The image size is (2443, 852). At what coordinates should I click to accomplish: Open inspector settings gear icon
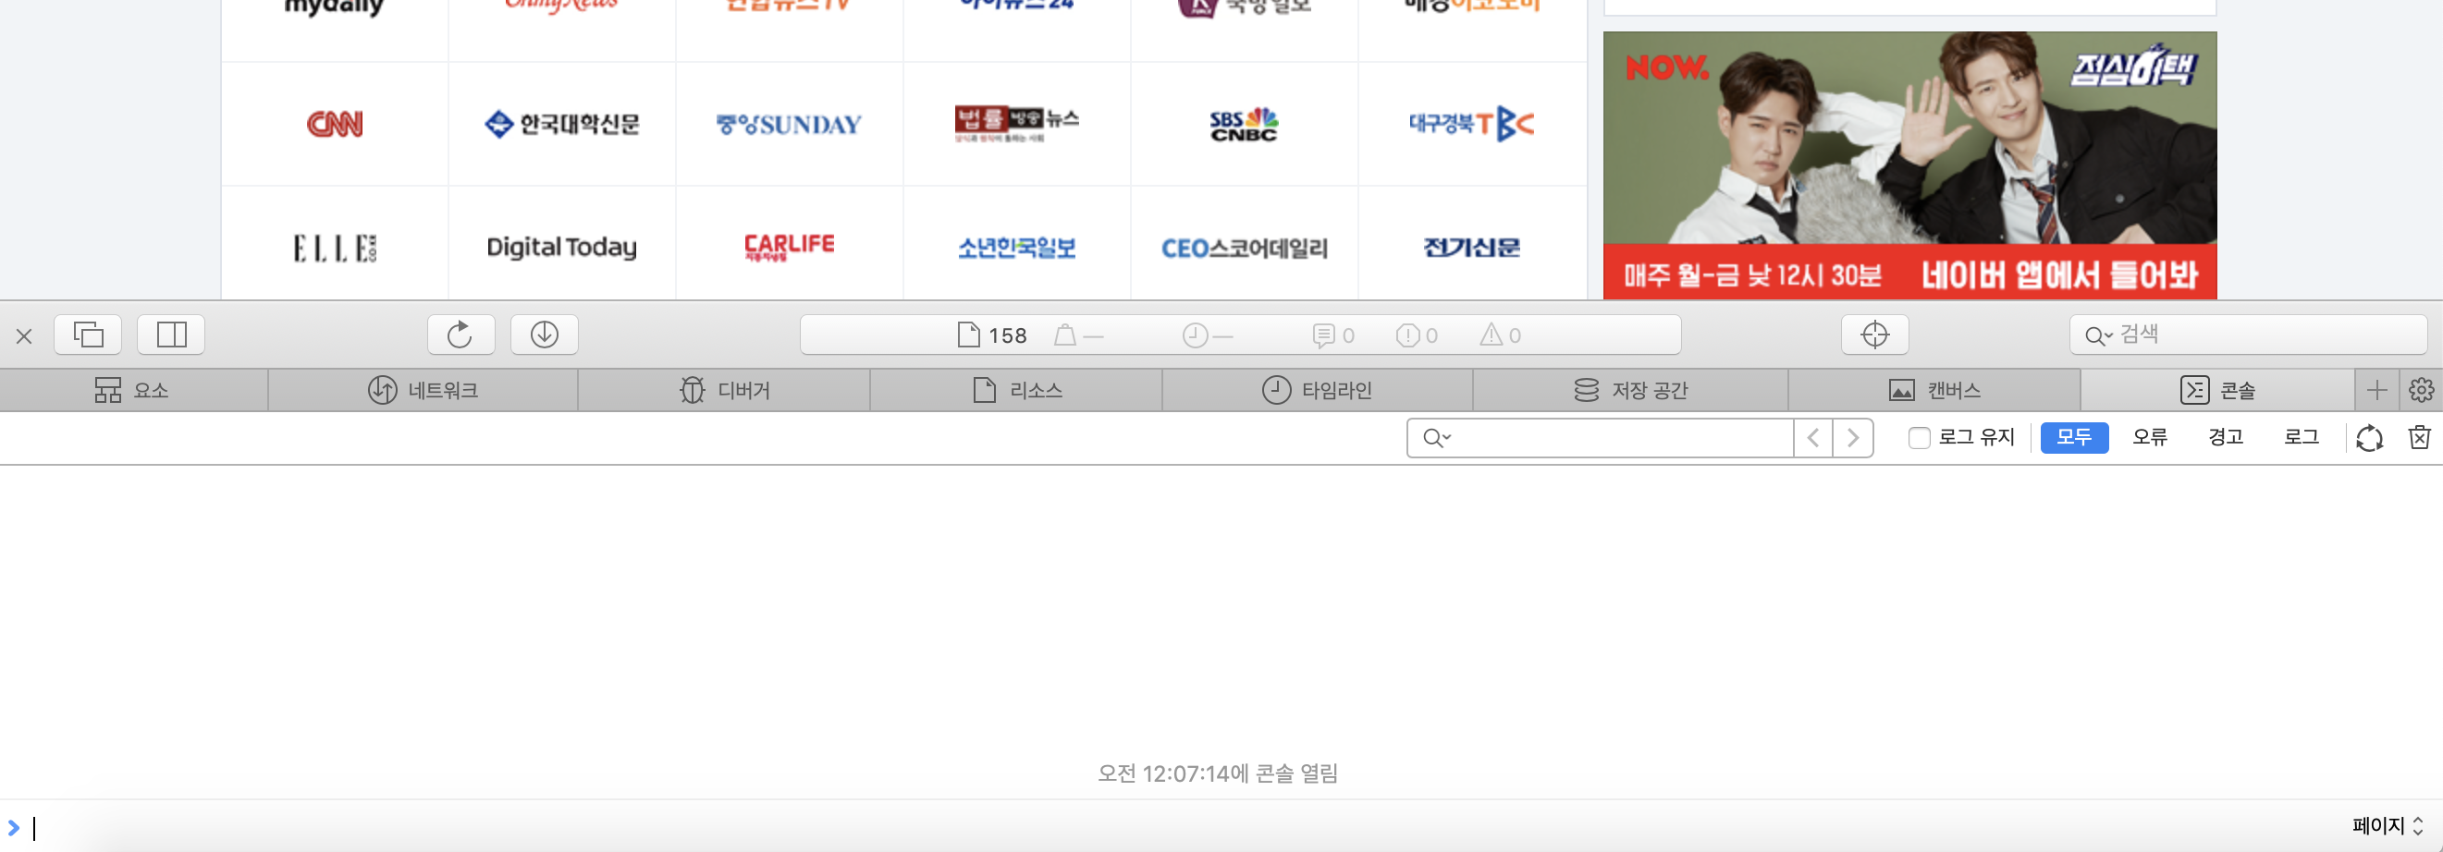(2421, 390)
